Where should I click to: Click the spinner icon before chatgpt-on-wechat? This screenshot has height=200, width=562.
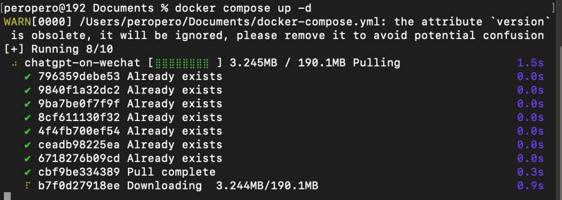(15, 64)
